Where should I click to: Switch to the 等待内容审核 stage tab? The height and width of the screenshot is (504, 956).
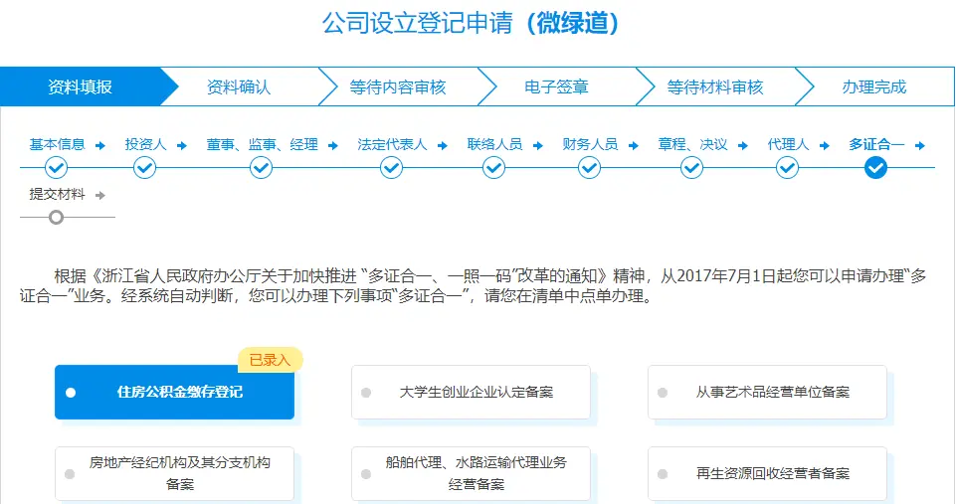[398, 86]
